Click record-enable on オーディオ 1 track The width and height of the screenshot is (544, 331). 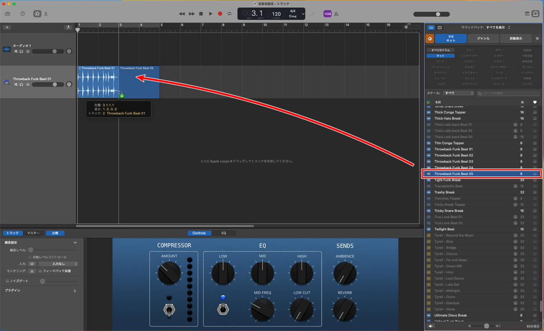click(28, 52)
